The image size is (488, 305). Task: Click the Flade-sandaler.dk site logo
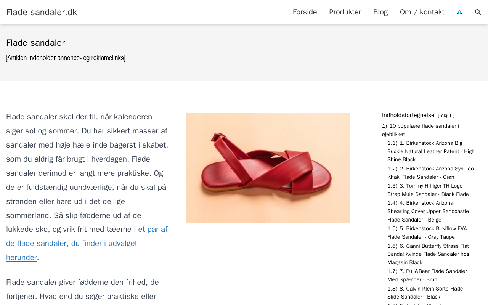click(42, 12)
